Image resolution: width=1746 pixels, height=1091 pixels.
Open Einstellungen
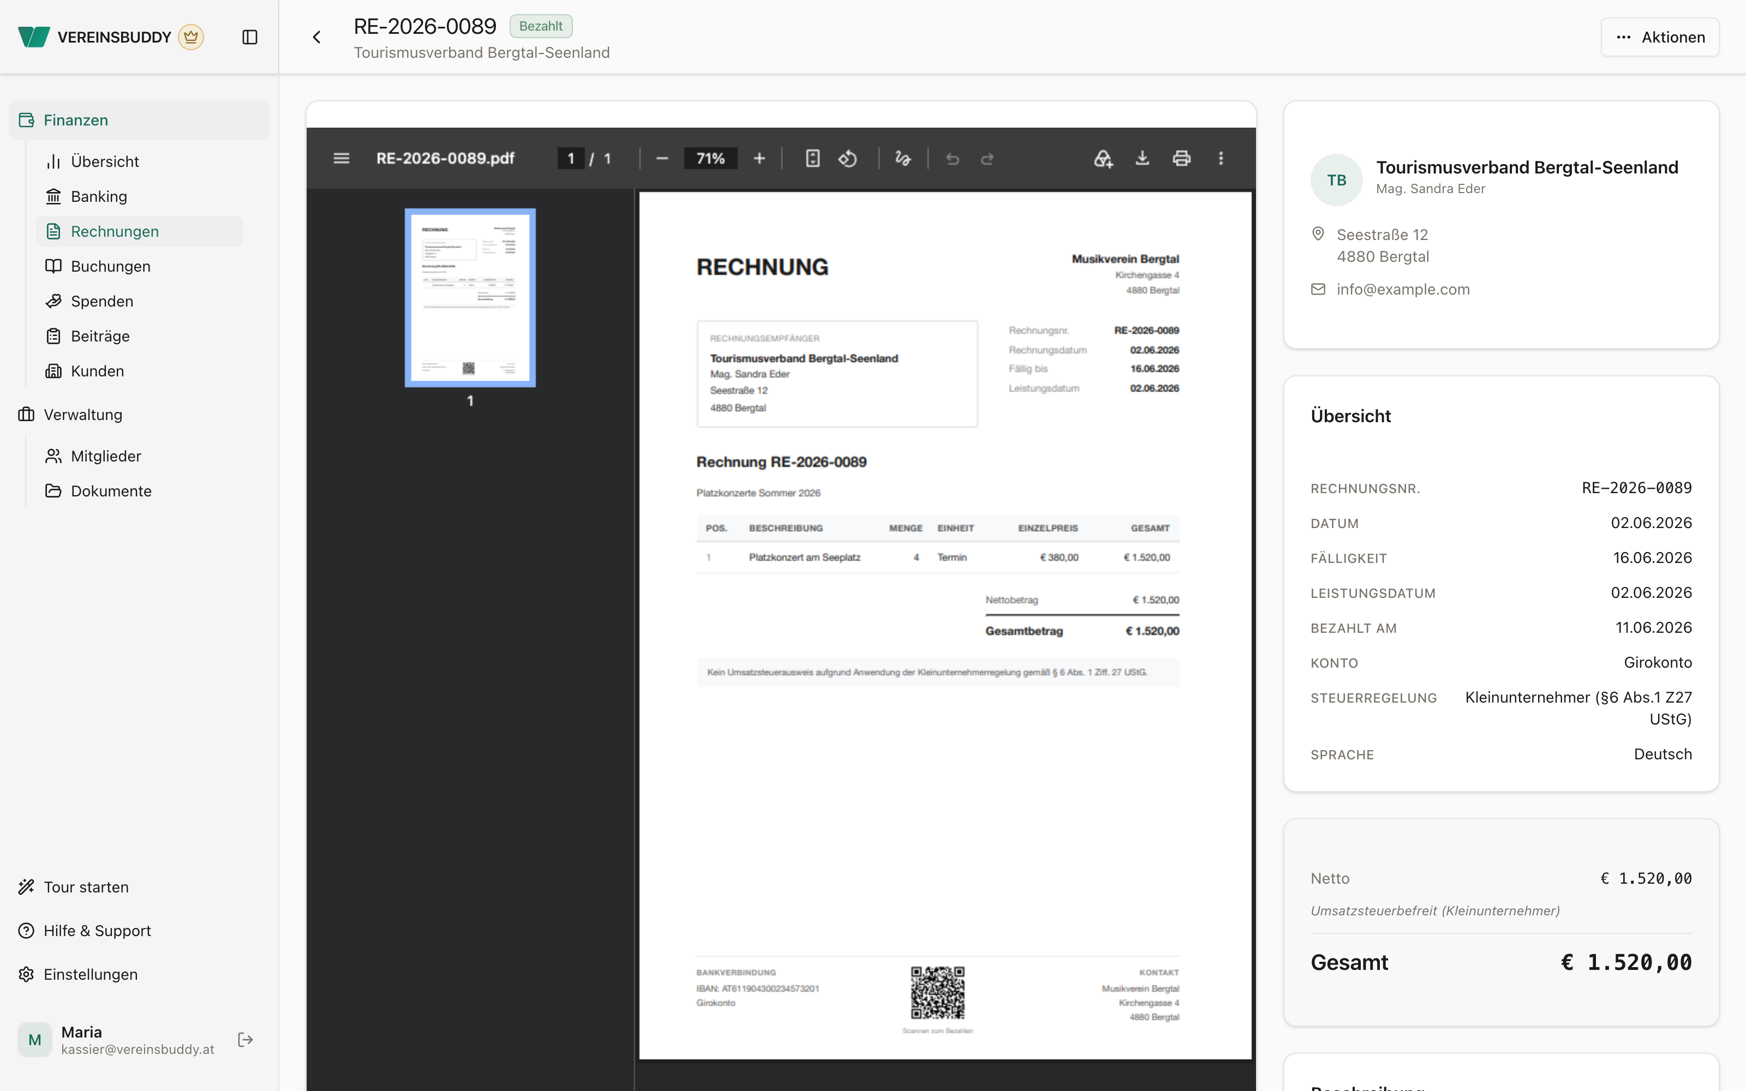pyautogui.click(x=139, y=974)
